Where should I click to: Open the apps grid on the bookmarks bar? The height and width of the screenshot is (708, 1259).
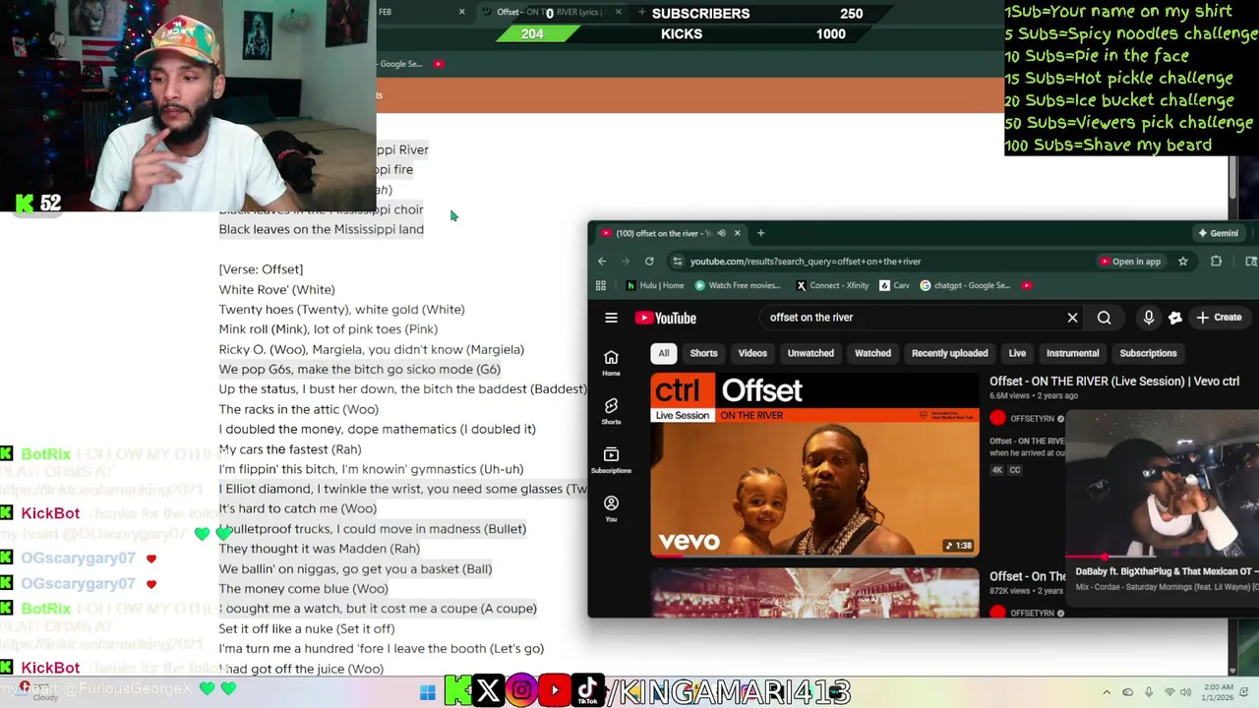[601, 285]
